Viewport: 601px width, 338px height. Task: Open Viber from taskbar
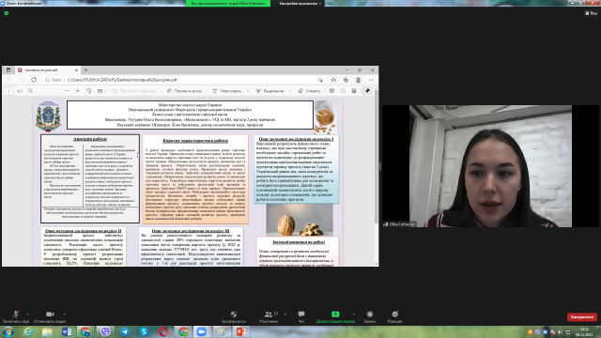coord(105,331)
